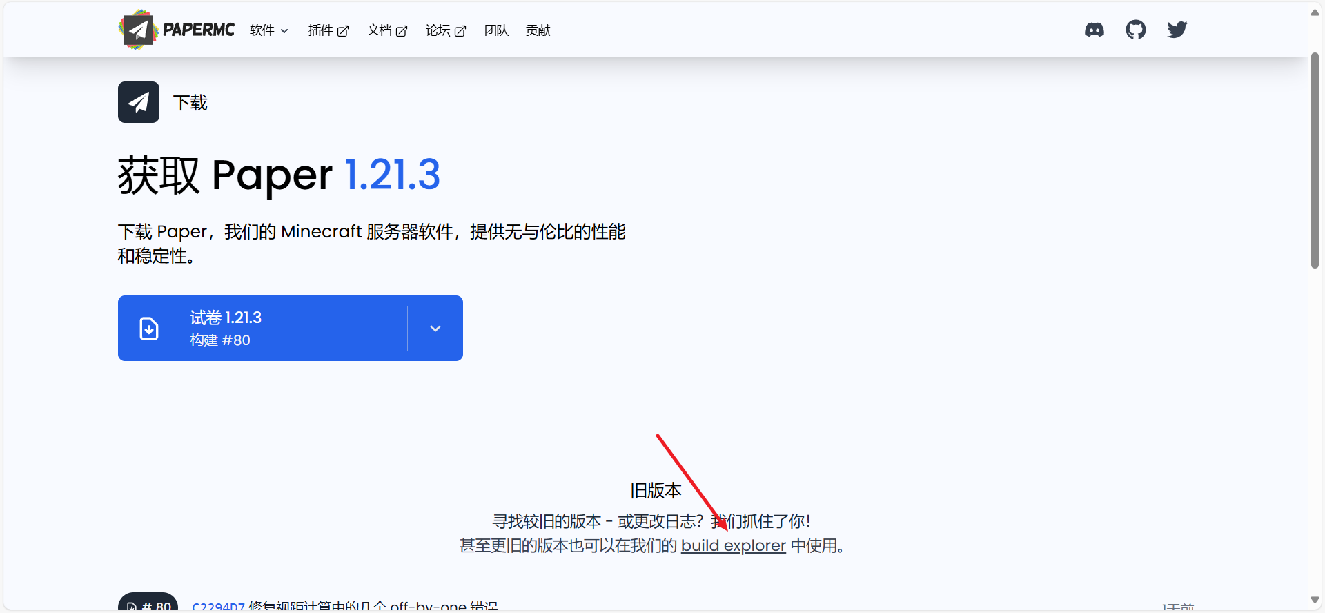Click the file download icon in blue button
This screenshot has height=613, width=1325.
coord(149,329)
